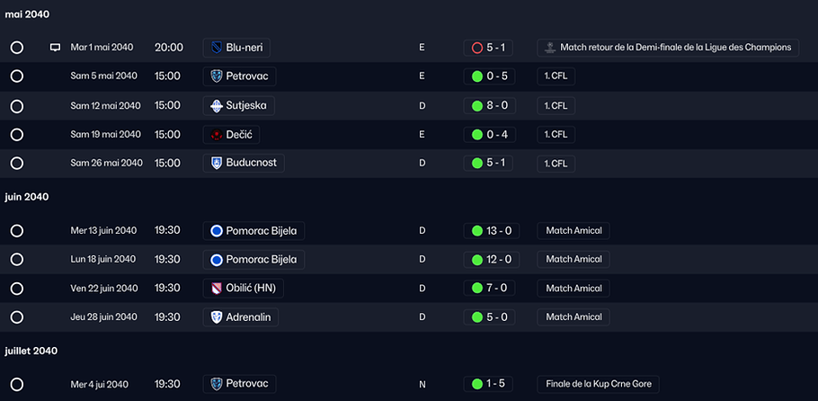
Task: Open the 13 - 0 result against Pomorac Bijela
Action: 491,231
